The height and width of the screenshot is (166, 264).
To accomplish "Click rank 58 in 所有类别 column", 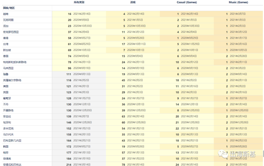I will (x=69, y=38).
